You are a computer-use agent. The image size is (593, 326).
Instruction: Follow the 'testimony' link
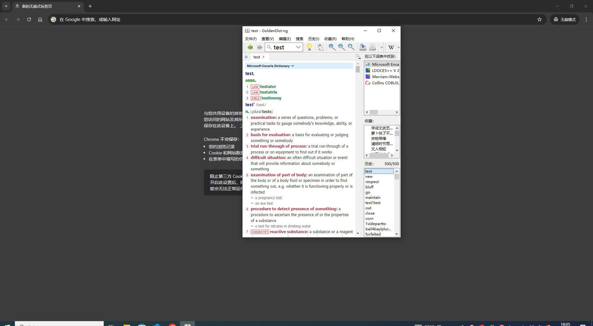coord(271,98)
